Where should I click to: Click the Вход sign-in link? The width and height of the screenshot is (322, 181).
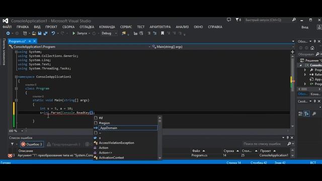coord(305,27)
